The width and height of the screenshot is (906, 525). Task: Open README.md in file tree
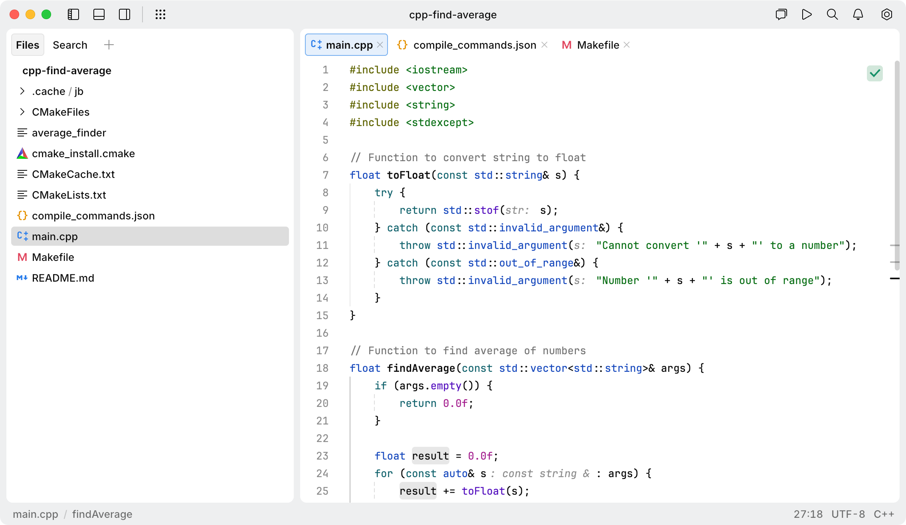(63, 278)
